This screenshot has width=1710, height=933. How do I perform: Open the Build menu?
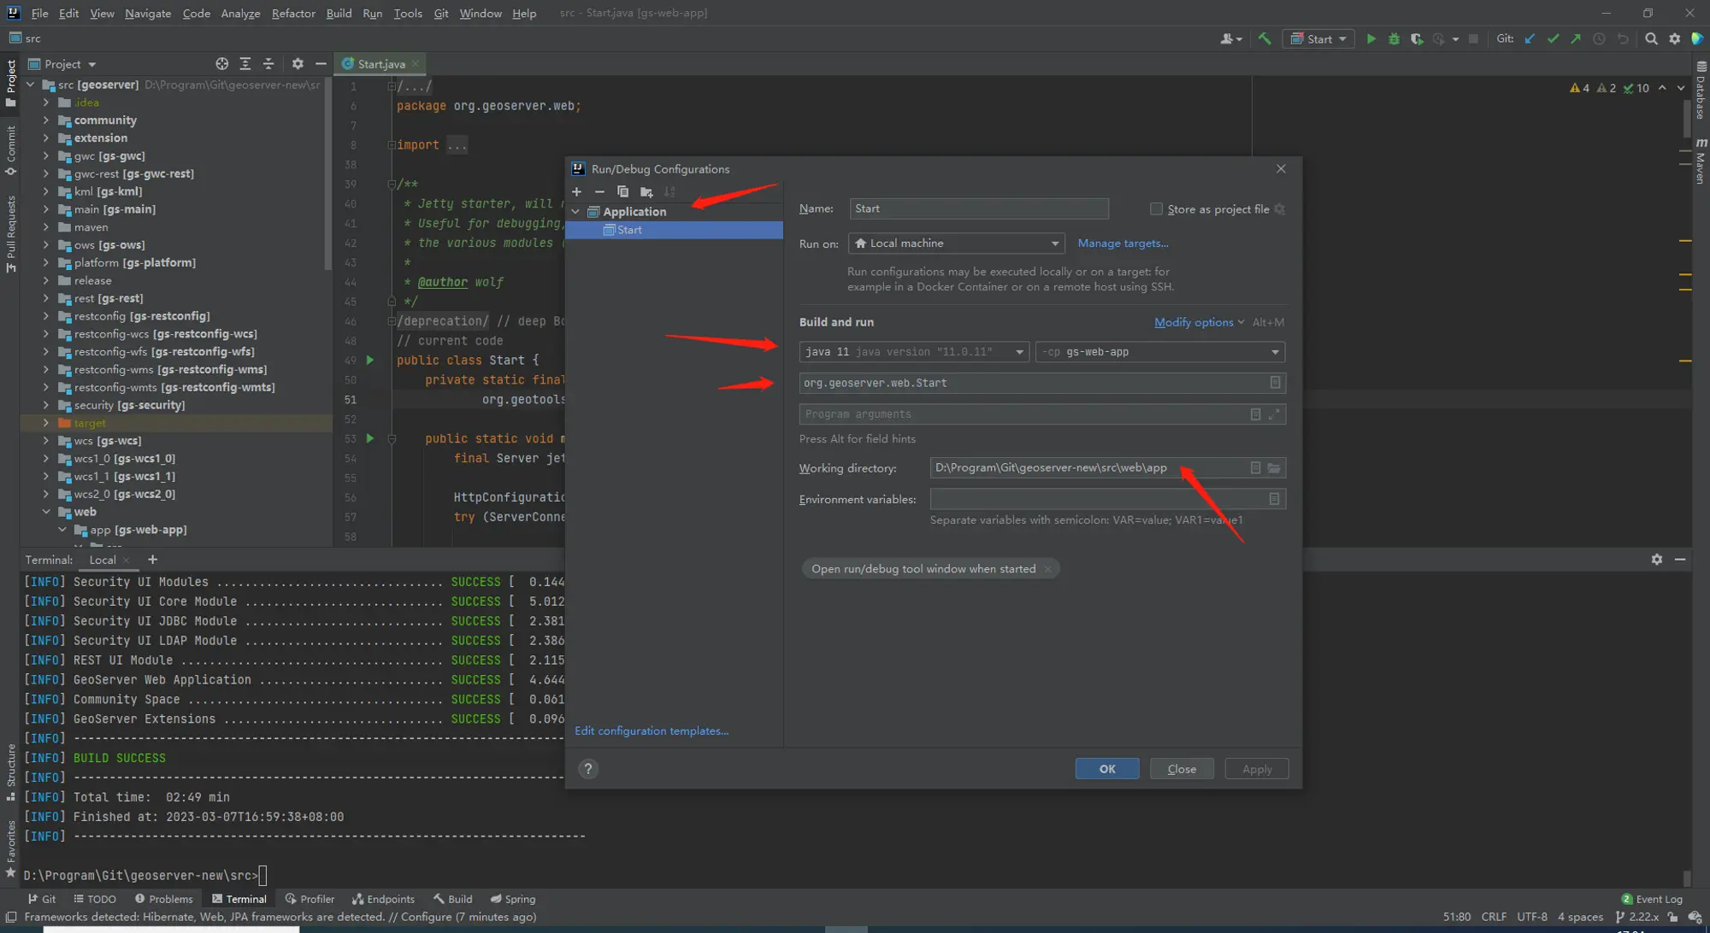coord(339,13)
